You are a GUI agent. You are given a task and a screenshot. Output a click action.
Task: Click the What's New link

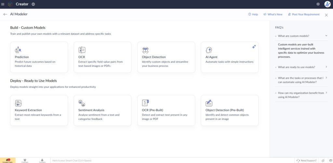(x=273, y=14)
